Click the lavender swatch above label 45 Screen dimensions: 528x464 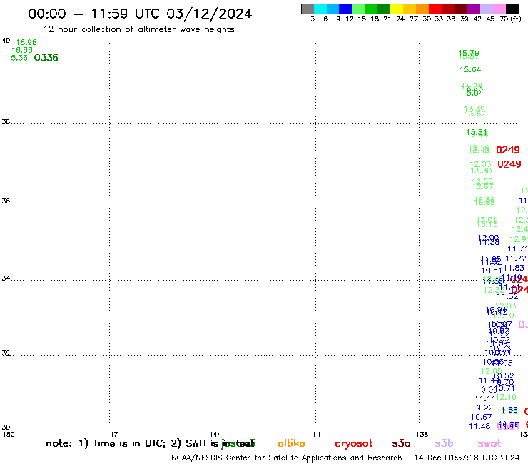pos(486,9)
